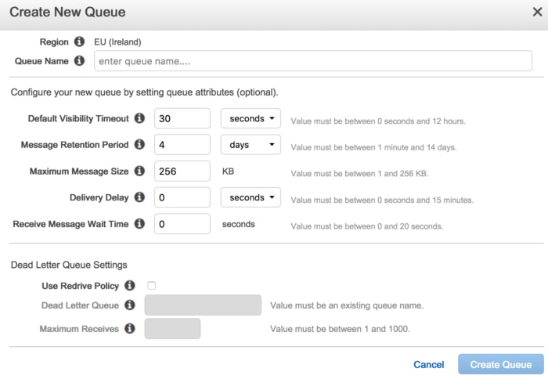Screen dimensions: 548x379
Task: Show info for Dead Letter Queue
Action: coord(130,305)
